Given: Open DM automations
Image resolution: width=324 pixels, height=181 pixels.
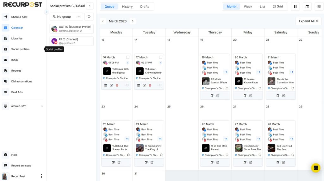Looking at the screenshot, I should 22,81.
